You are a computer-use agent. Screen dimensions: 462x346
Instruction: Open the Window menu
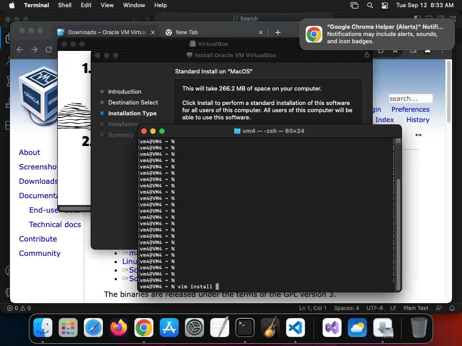tap(134, 5)
